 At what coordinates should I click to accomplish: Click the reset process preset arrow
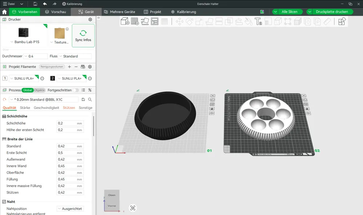tap(4, 100)
